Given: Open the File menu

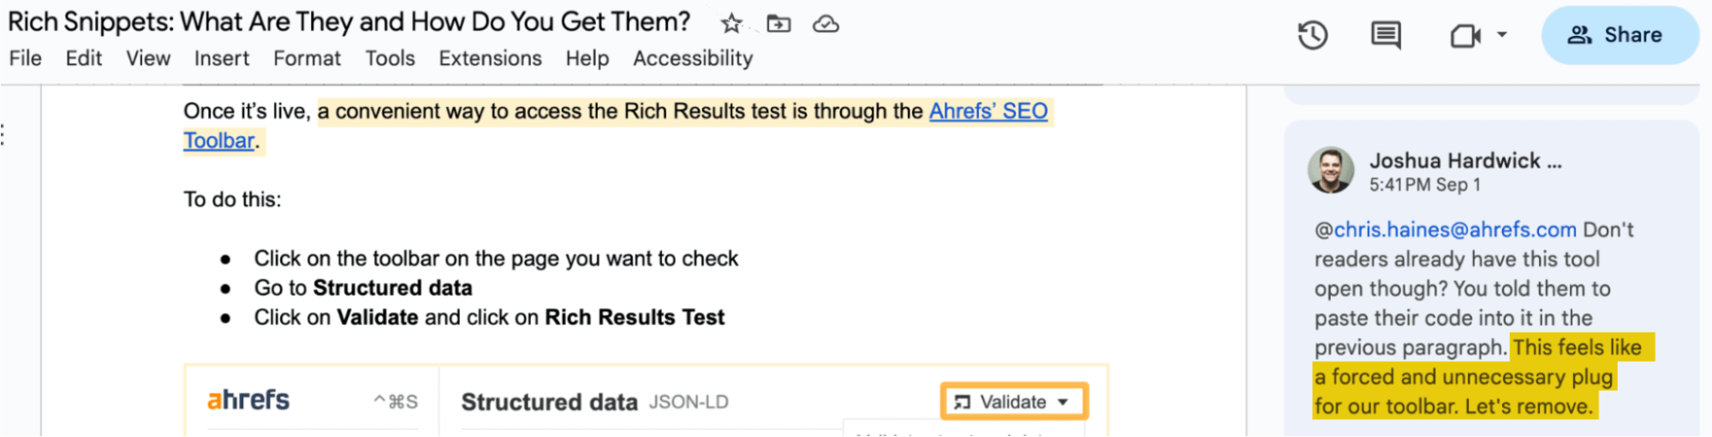Looking at the screenshot, I should coord(26,58).
